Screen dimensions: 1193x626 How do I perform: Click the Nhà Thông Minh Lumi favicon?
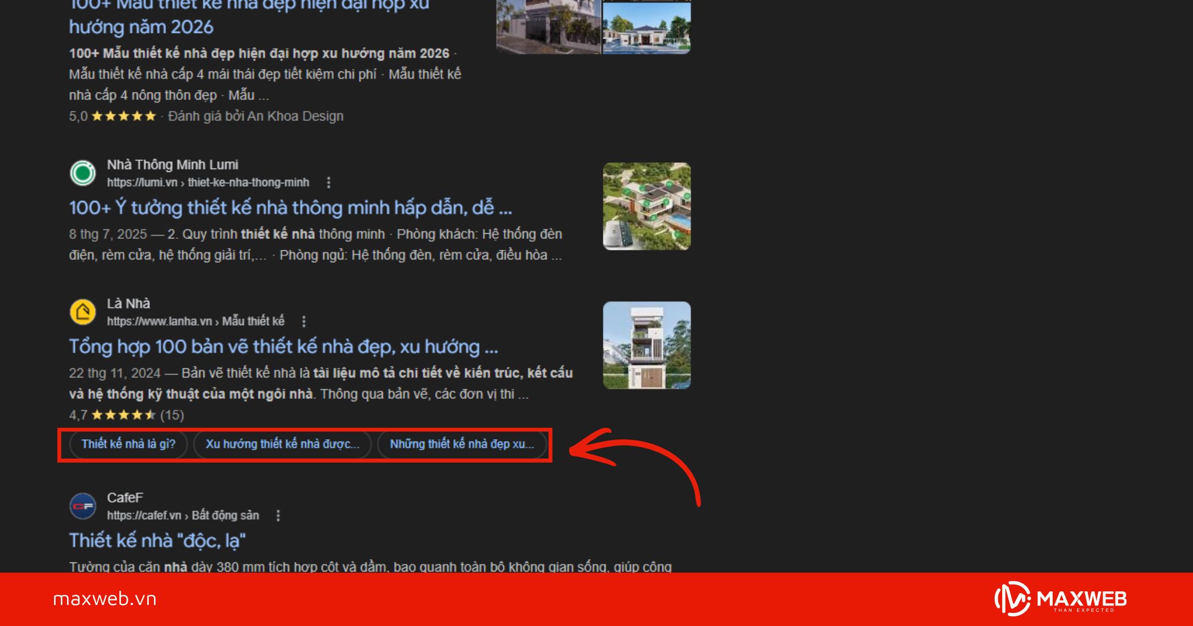(x=83, y=173)
